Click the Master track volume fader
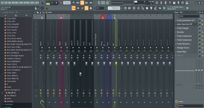204x108 pixels. [43, 63]
